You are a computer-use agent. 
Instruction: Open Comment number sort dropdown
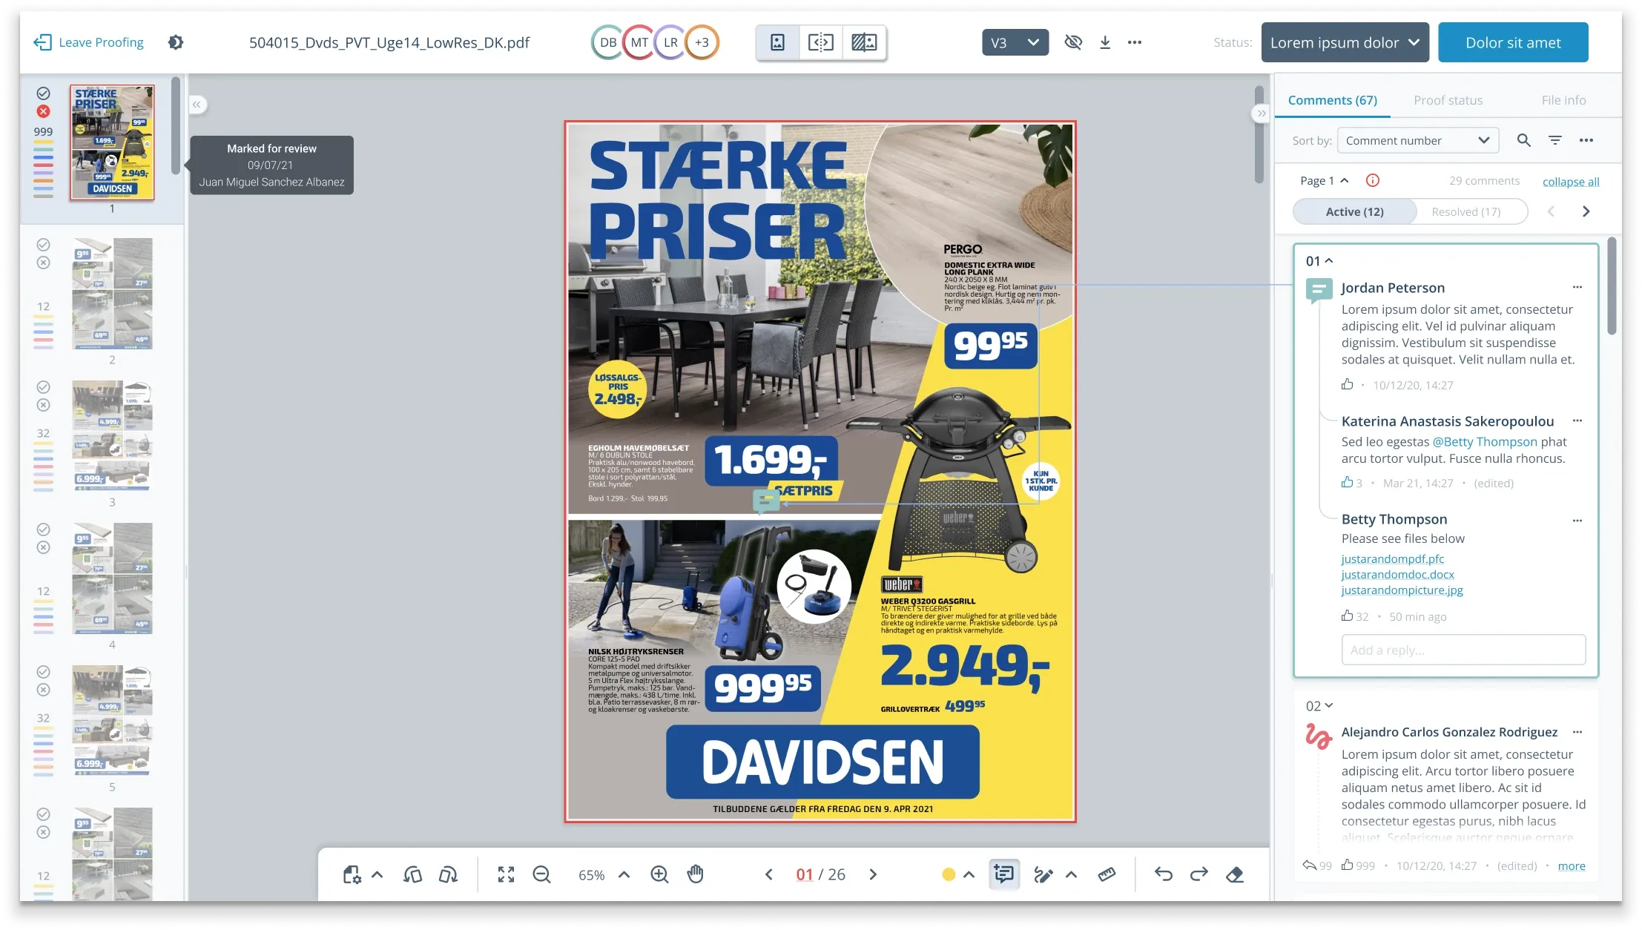coord(1417,140)
